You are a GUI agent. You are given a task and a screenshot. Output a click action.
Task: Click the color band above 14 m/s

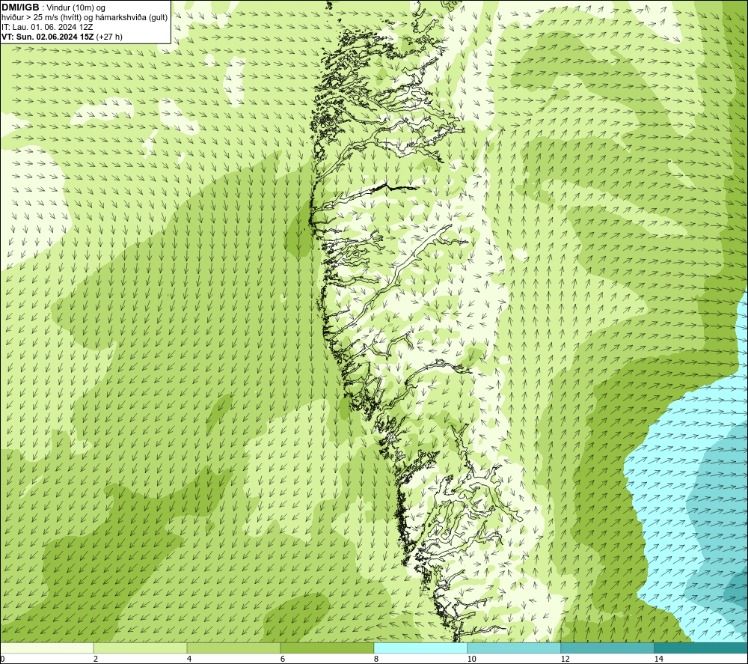click(x=702, y=648)
